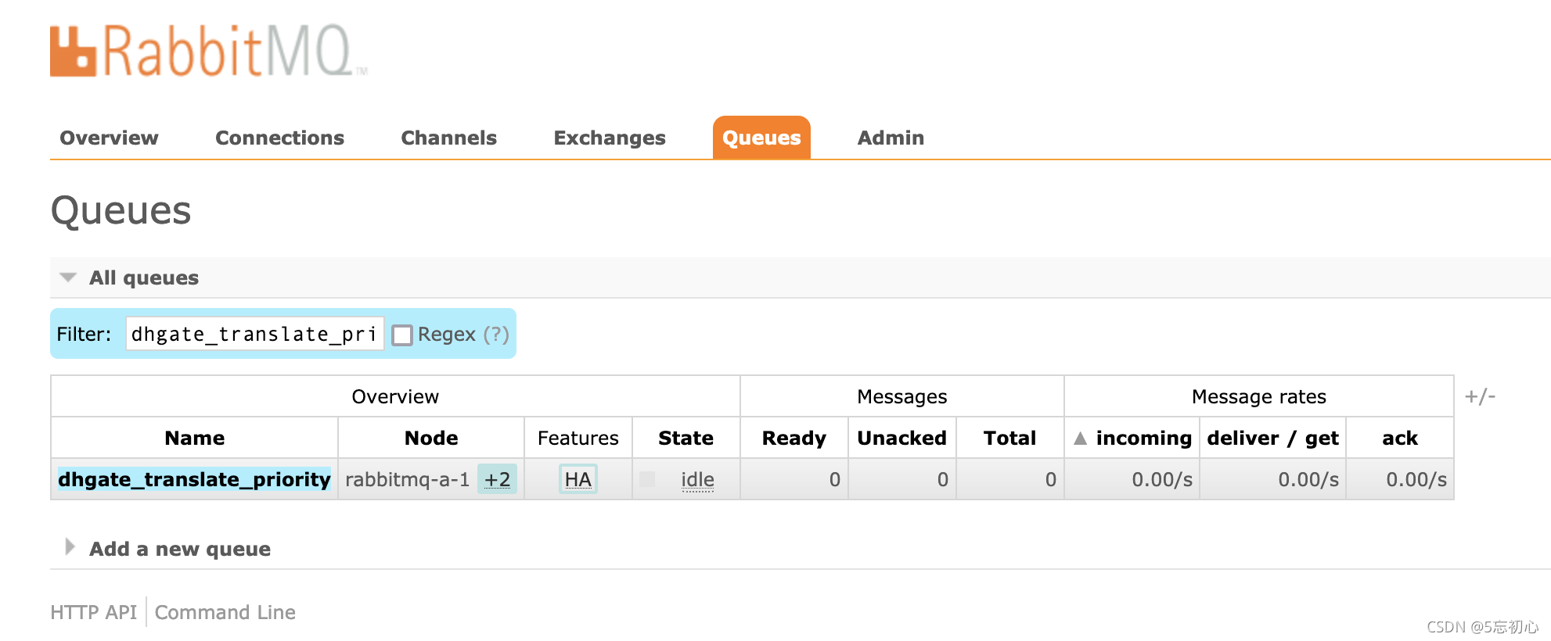Click the incoming rate sort arrow

point(1081,438)
